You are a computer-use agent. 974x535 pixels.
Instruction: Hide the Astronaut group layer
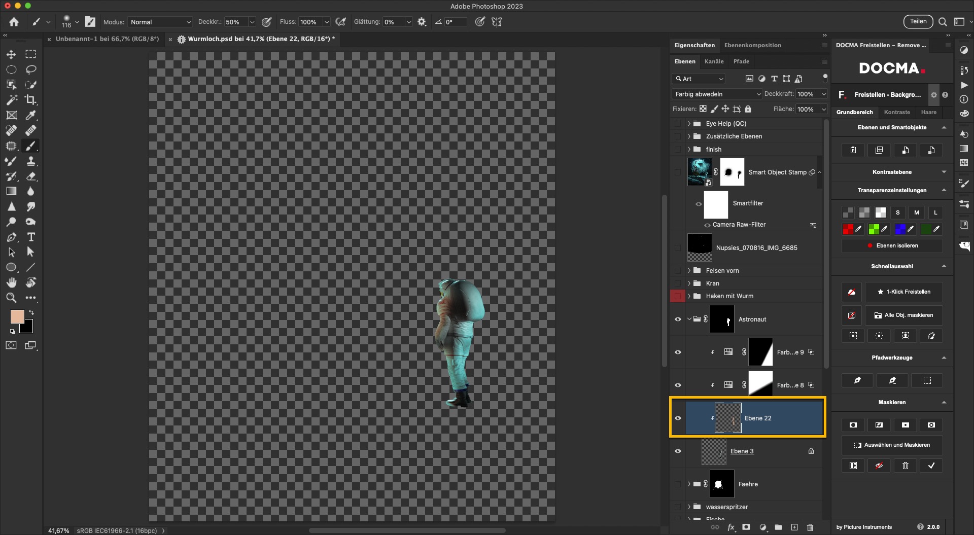(678, 319)
